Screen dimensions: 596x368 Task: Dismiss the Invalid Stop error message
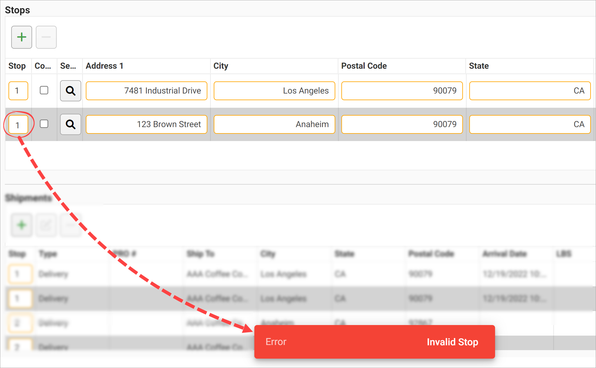click(x=452, y=342)
